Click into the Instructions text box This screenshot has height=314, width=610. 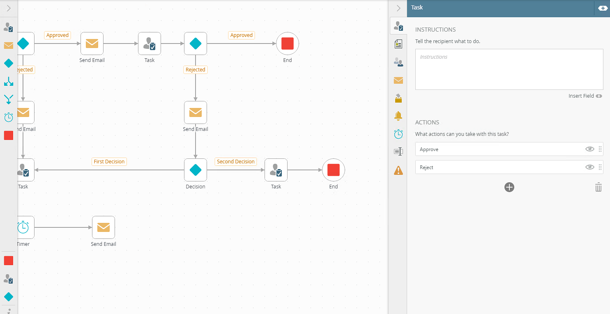coord(509,69)
